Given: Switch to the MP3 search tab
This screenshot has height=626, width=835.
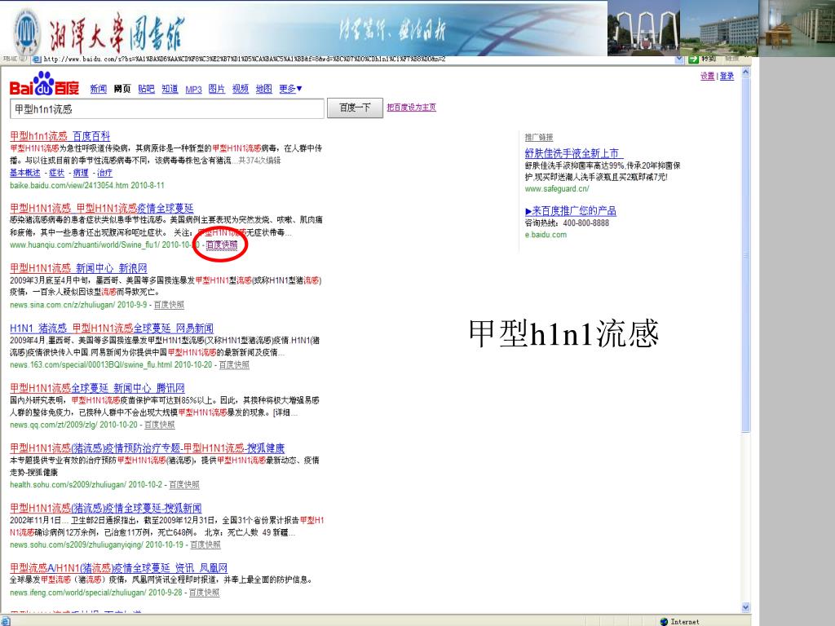Looking at the screenshot, I should 193,90.
